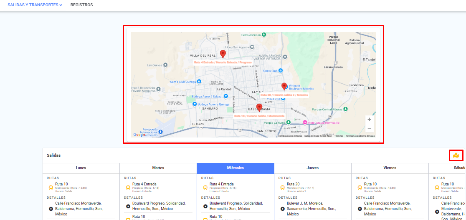Click the Bodega Aurrera Quiroga map marker
The width and height of the screenshot is (466, 220).
195,104
